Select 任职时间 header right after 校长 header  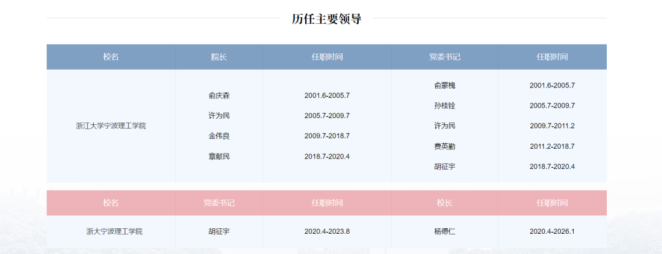(x=552, y=203)
